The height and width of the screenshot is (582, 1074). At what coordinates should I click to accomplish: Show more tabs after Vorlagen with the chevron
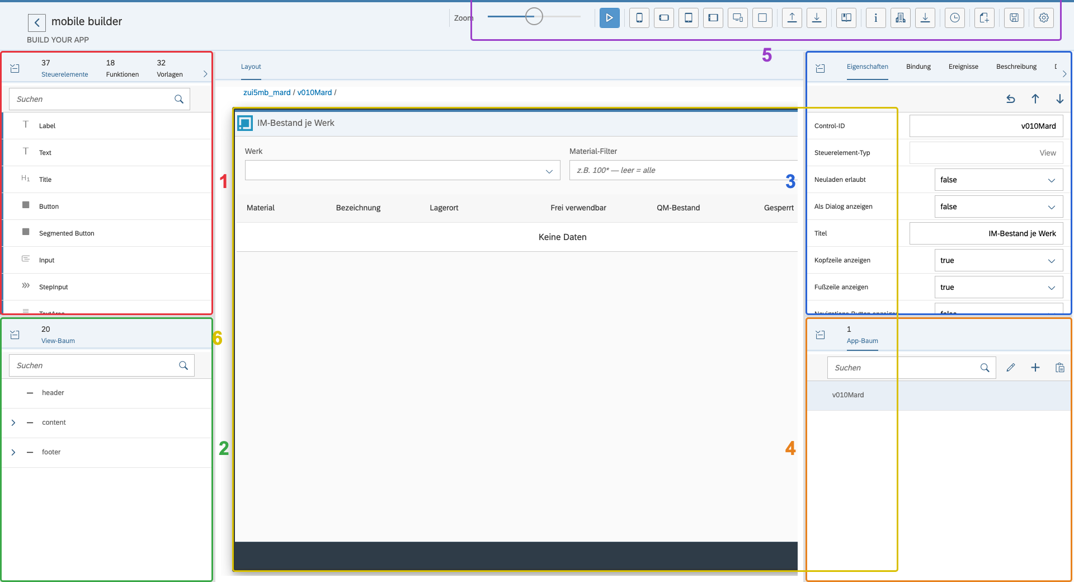click(205, 74)
